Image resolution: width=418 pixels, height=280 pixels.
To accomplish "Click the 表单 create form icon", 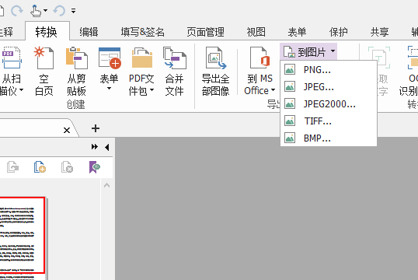I will tap(110, 58).
